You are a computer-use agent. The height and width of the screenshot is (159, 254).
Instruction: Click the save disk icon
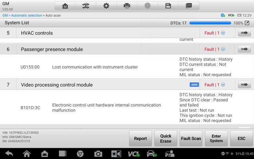coord(168,6)
